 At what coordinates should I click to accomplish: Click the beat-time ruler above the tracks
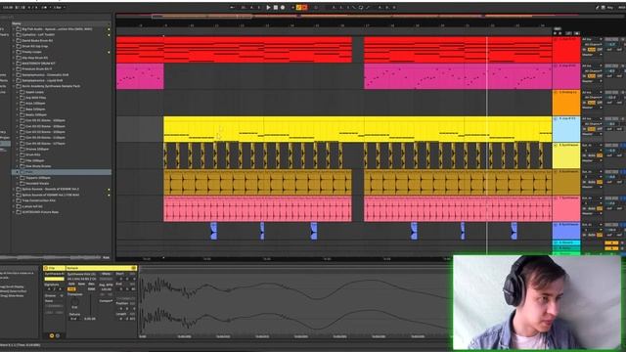(335, 25)
